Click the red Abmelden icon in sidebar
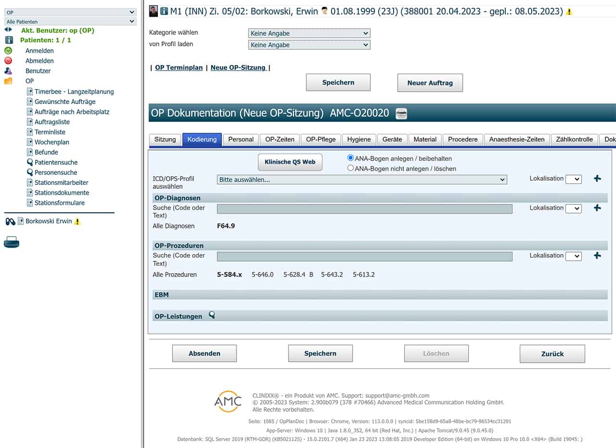This screenshot has height=448, width=616. pos(8,61)
